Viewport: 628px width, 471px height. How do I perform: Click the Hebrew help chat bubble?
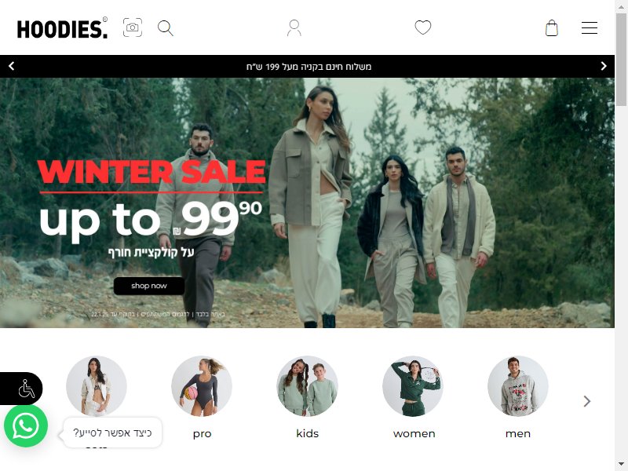(x=112, y=433)
